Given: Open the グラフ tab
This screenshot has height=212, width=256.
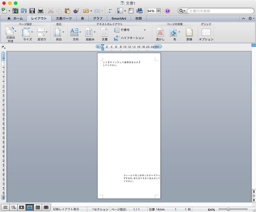Looking at the screenshot, I should pyautogui.click(x=98, y=19).
